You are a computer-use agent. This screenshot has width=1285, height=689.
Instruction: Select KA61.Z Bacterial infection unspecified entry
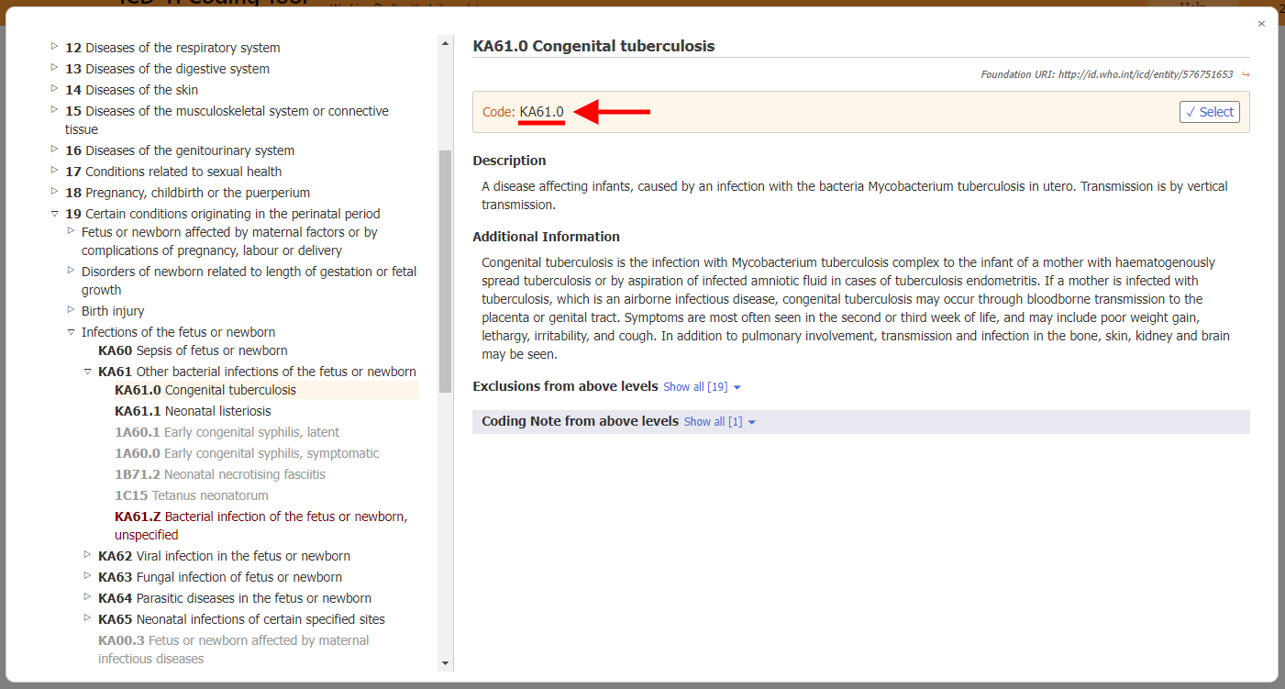pos(229,517)
